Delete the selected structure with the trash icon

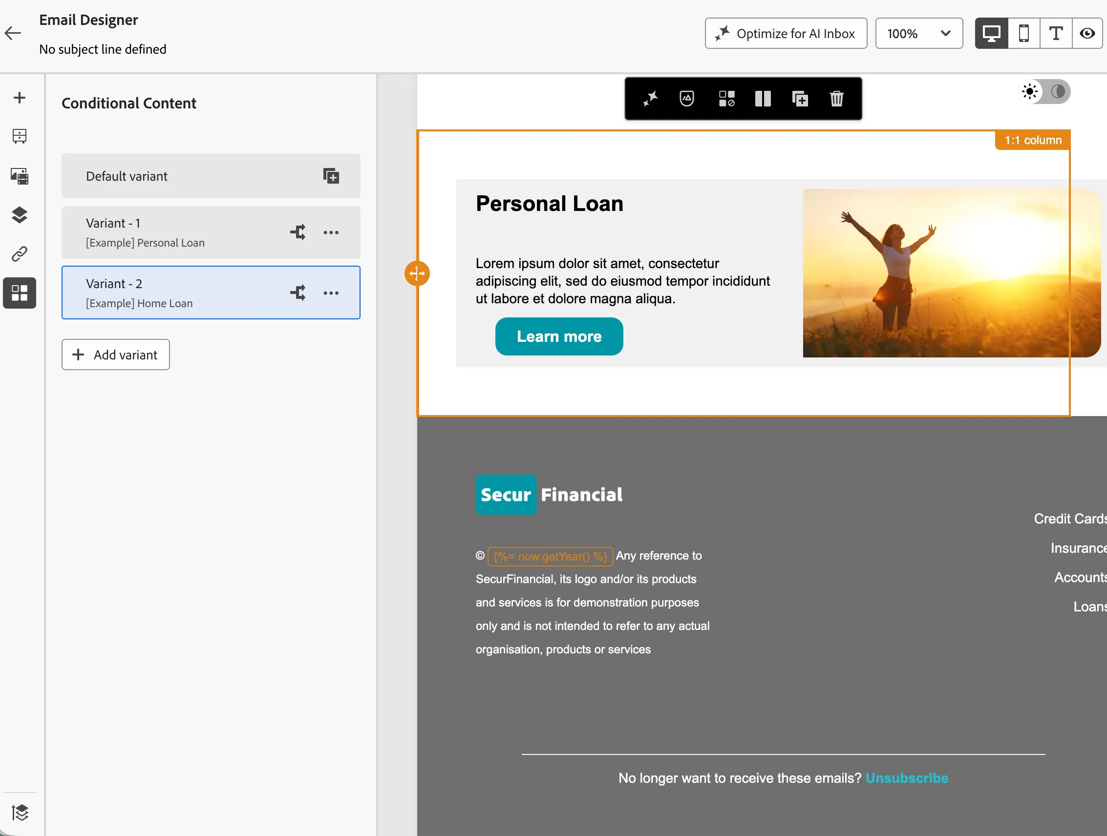pyautogui.click(x=836, y=99)
